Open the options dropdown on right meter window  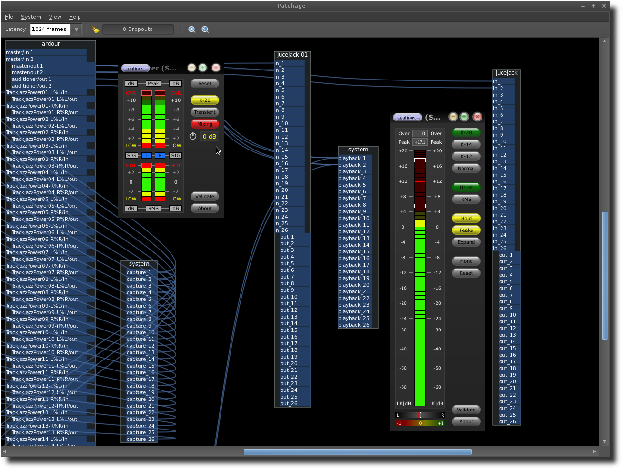407,118
